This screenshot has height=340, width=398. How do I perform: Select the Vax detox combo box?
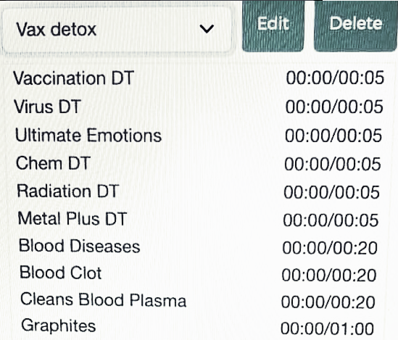tap(117, 30)
